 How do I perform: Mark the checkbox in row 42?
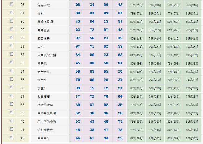[11, 138]
